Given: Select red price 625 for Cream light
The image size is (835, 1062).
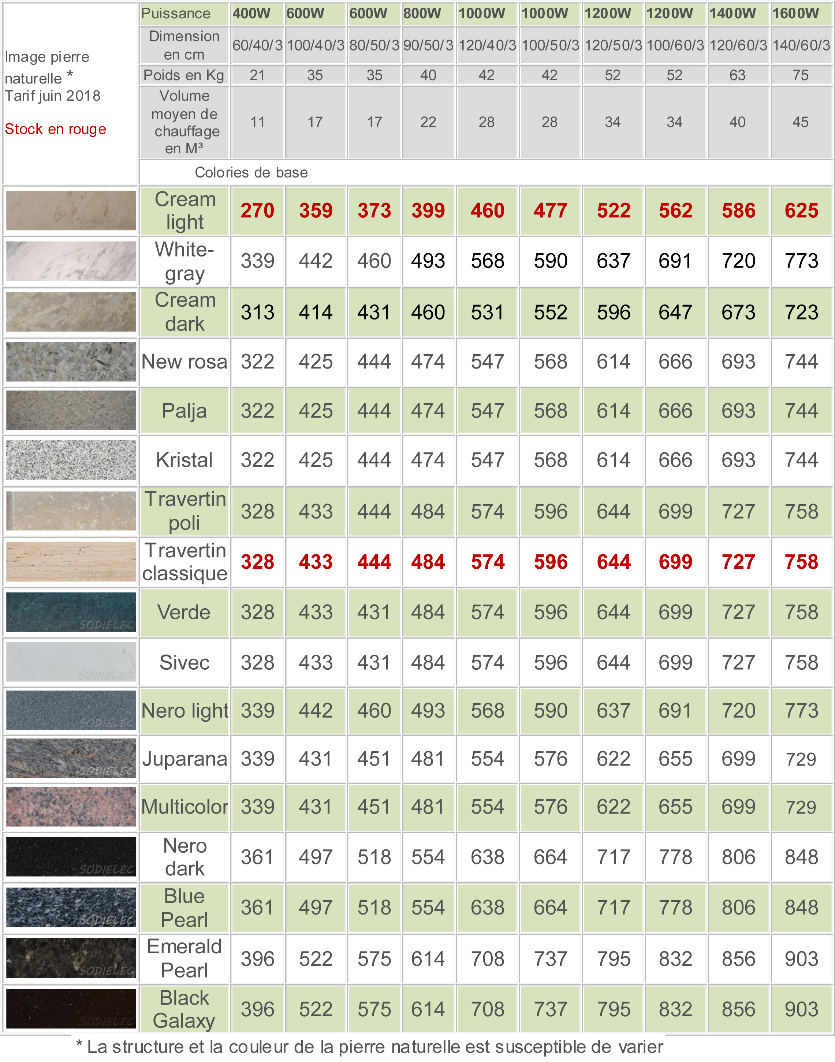Looking at the screenshot, I should coord(801,211).
